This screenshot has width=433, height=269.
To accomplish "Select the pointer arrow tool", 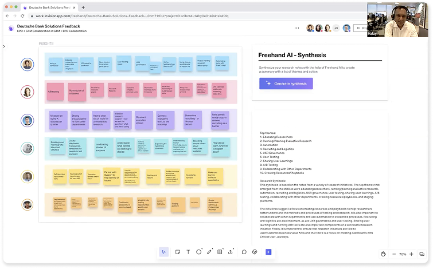I will pos(164,252).
